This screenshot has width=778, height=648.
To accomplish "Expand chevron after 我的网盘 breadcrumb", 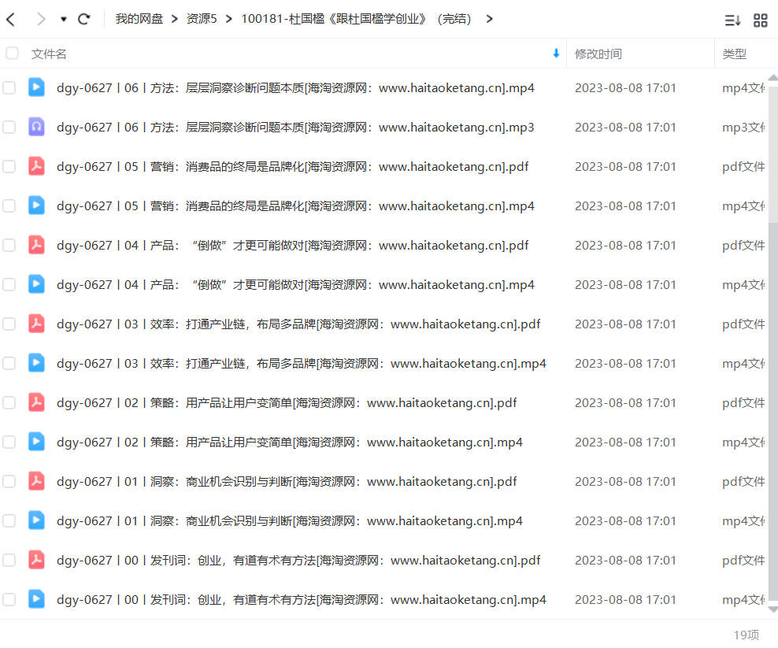I will (174, 19).
